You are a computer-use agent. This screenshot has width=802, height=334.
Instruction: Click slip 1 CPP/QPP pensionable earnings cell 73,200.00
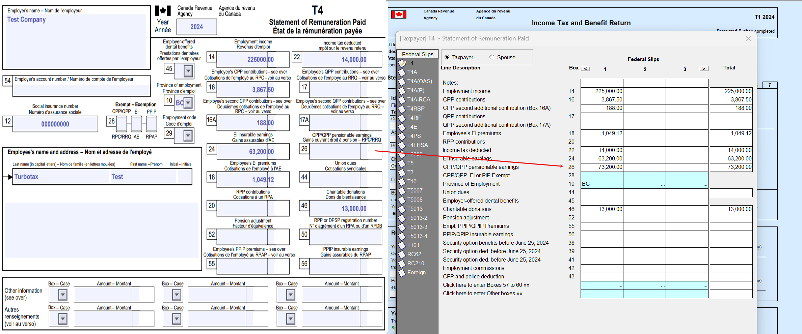click(602, 167)
